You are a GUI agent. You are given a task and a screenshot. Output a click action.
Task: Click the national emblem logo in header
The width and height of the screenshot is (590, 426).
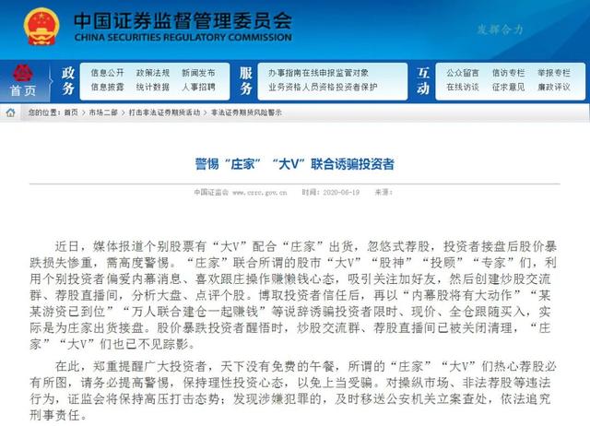41,27
